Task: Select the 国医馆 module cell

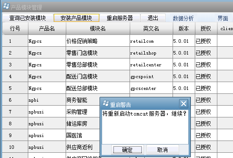Action: pos(83,135)
